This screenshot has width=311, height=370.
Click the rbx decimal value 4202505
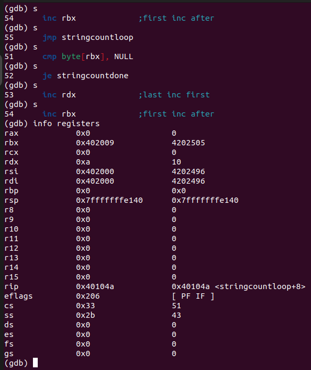click(188, 143)
